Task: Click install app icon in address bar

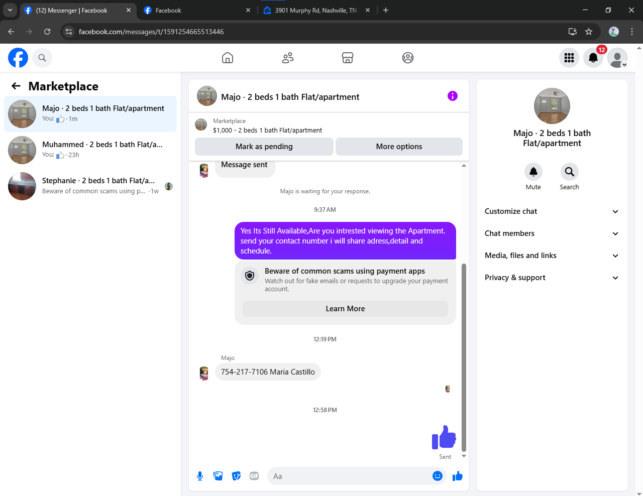Action: coord(572,32)
